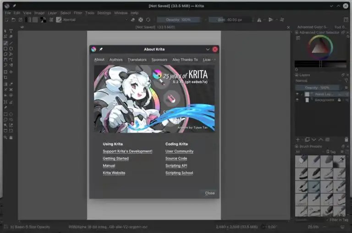Screen dimensions: 352x233
Task: Open the layer filter funnel menu
Action: (x=346, y=81)
